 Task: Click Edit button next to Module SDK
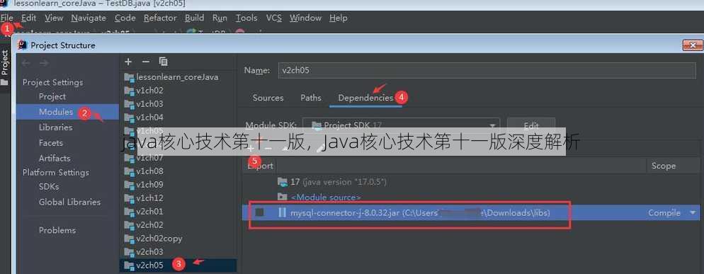point(531,125)
